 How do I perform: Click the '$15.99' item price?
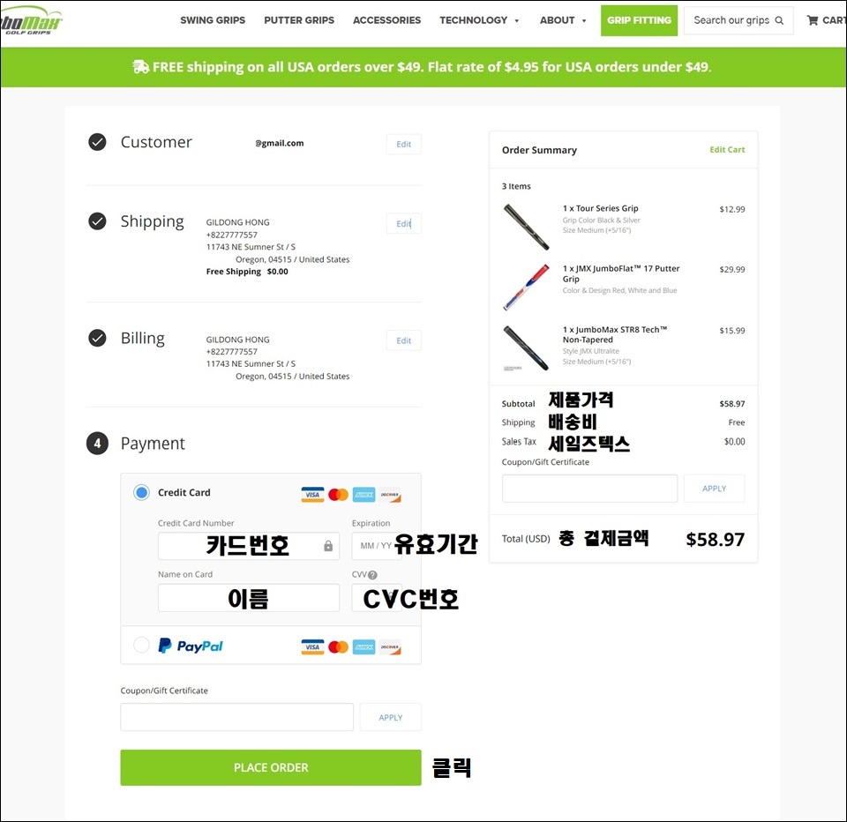click(732, 331)
